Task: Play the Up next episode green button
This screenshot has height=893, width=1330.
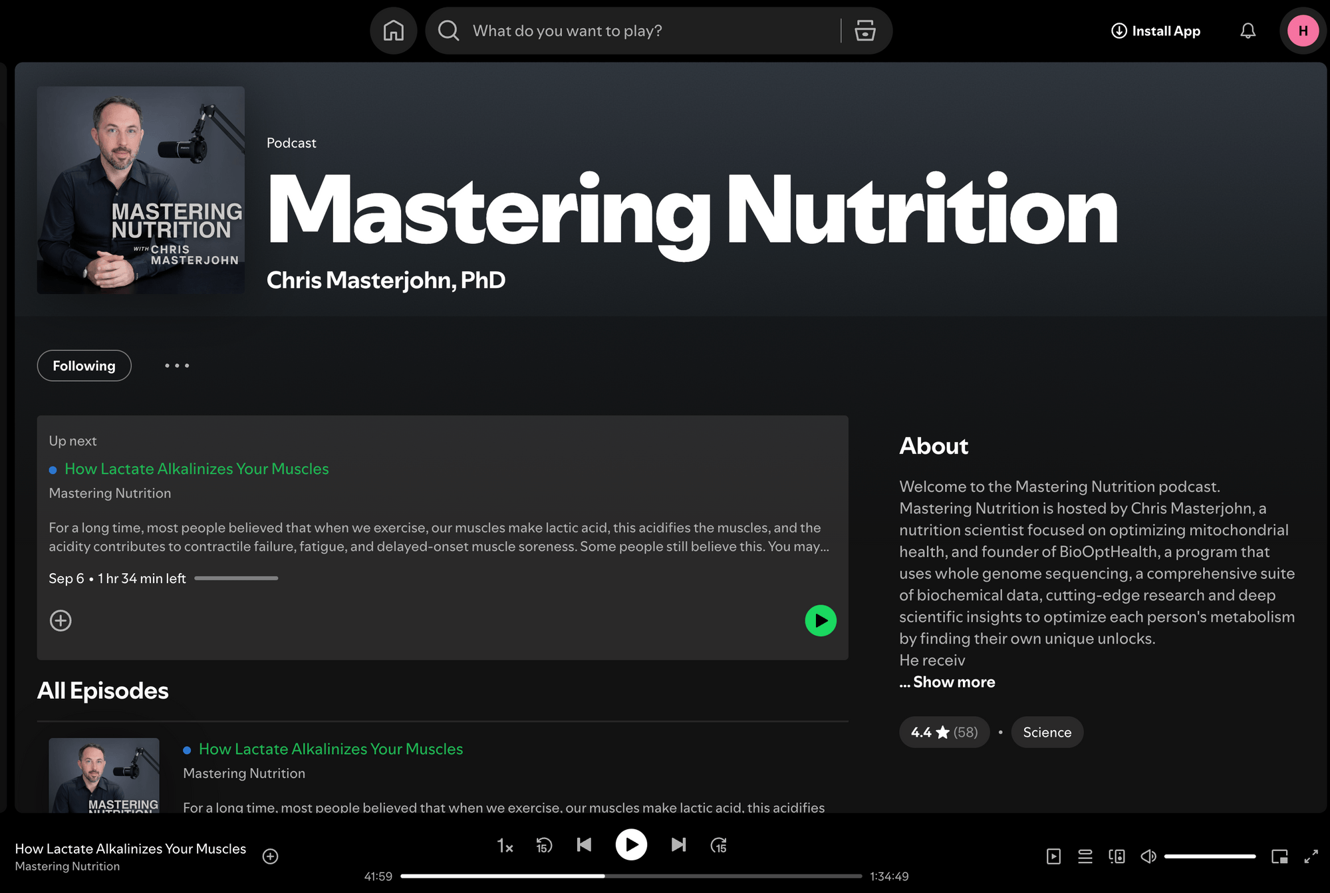Action: click(821, 620)
